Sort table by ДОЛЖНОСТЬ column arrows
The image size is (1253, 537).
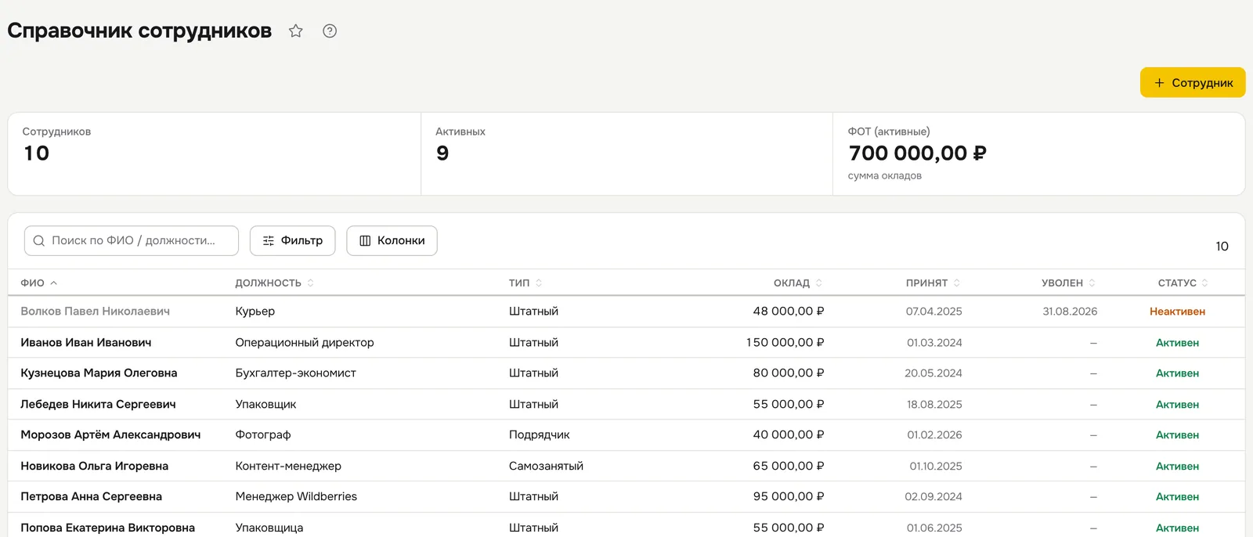[x=310, y=283]
